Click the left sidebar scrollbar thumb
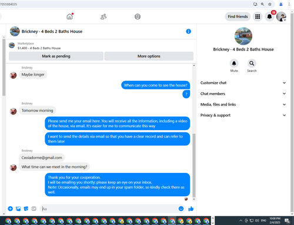Image resolution: width=294 pixels, height=225 pixels. tap(4, 67)
